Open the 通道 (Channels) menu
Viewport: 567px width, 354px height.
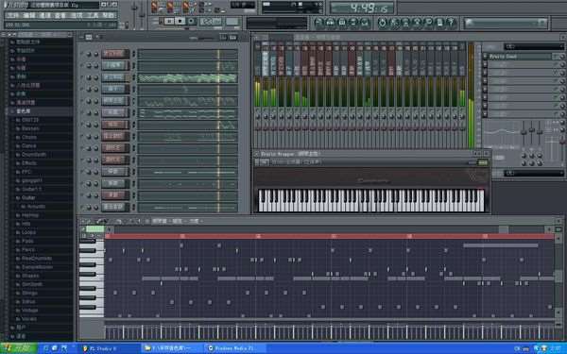coord(44,15)
